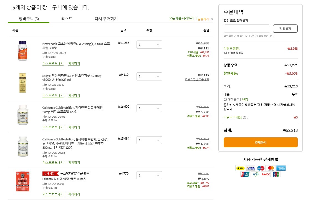The width and height of the screenshot is (313, 202).
Task: Click discounted total ₩3,489 on Lakanto row
Action: tap(203, 179)
